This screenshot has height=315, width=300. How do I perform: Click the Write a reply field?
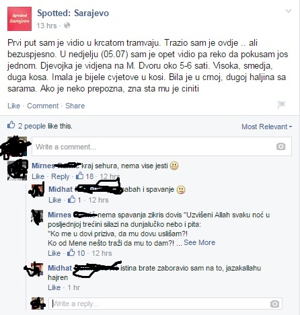(x=165, y=304)
